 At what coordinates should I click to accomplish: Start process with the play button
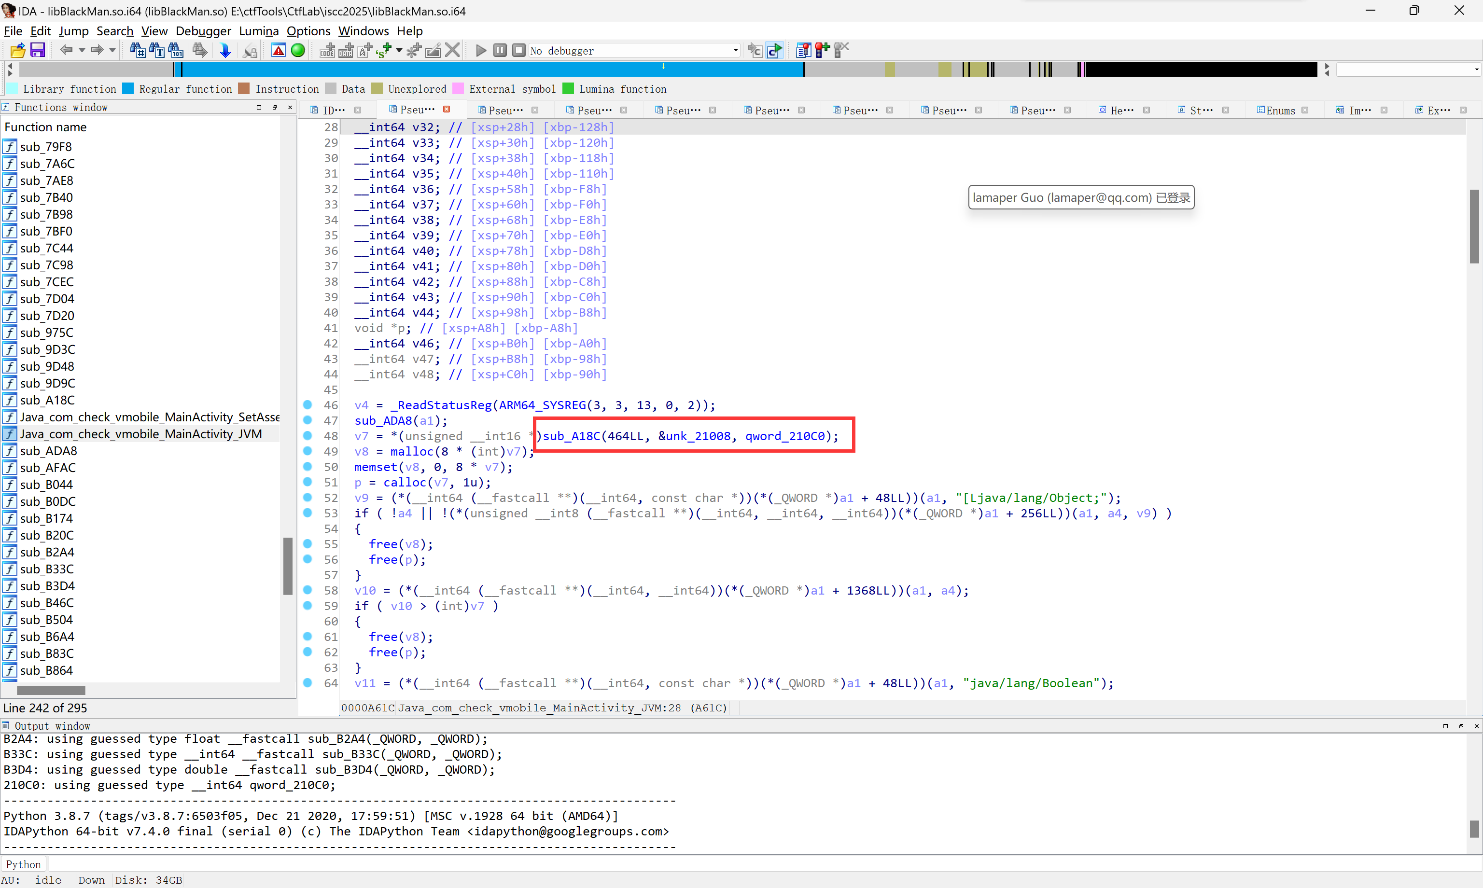480,51
